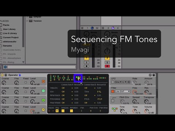
Task: Choose the leftmost vertical-stack FM algorithm
Action: [51, 78]
